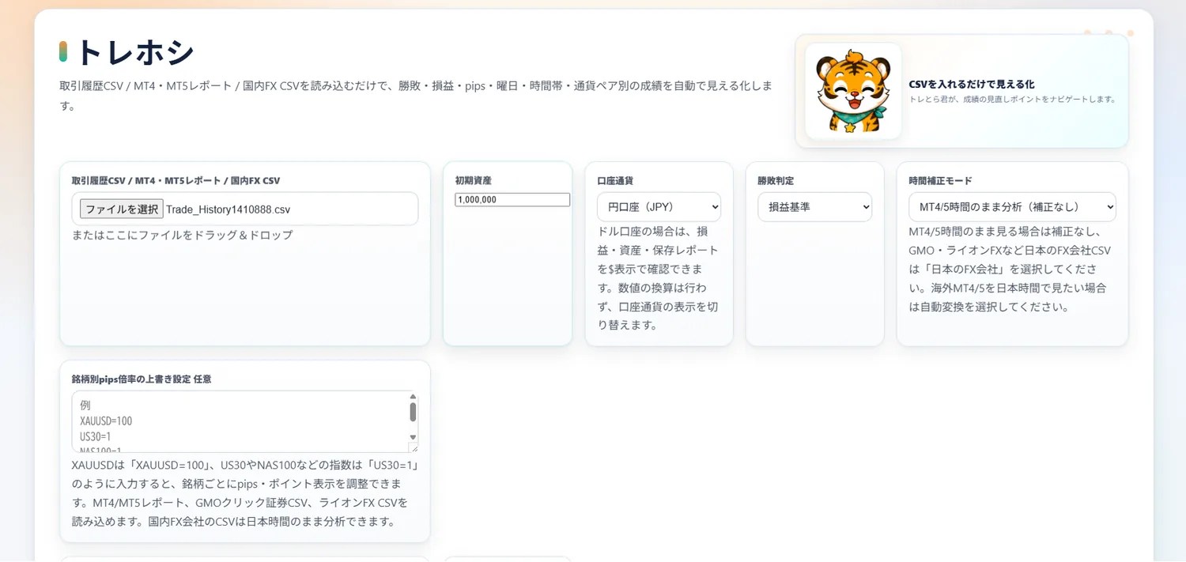The width and height of the screenshot is (1186, 562).
Task: Click the 勝敗判定 label
Action: (776, 181)
